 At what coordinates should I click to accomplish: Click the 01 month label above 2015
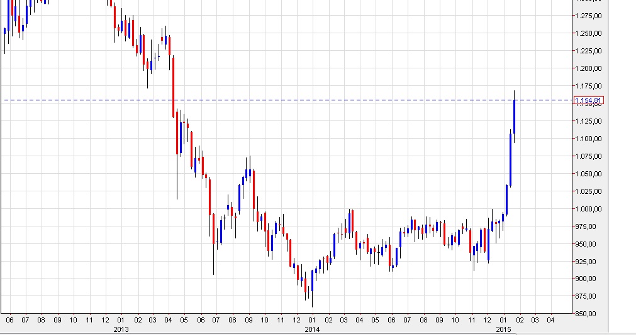pos(503,319)
